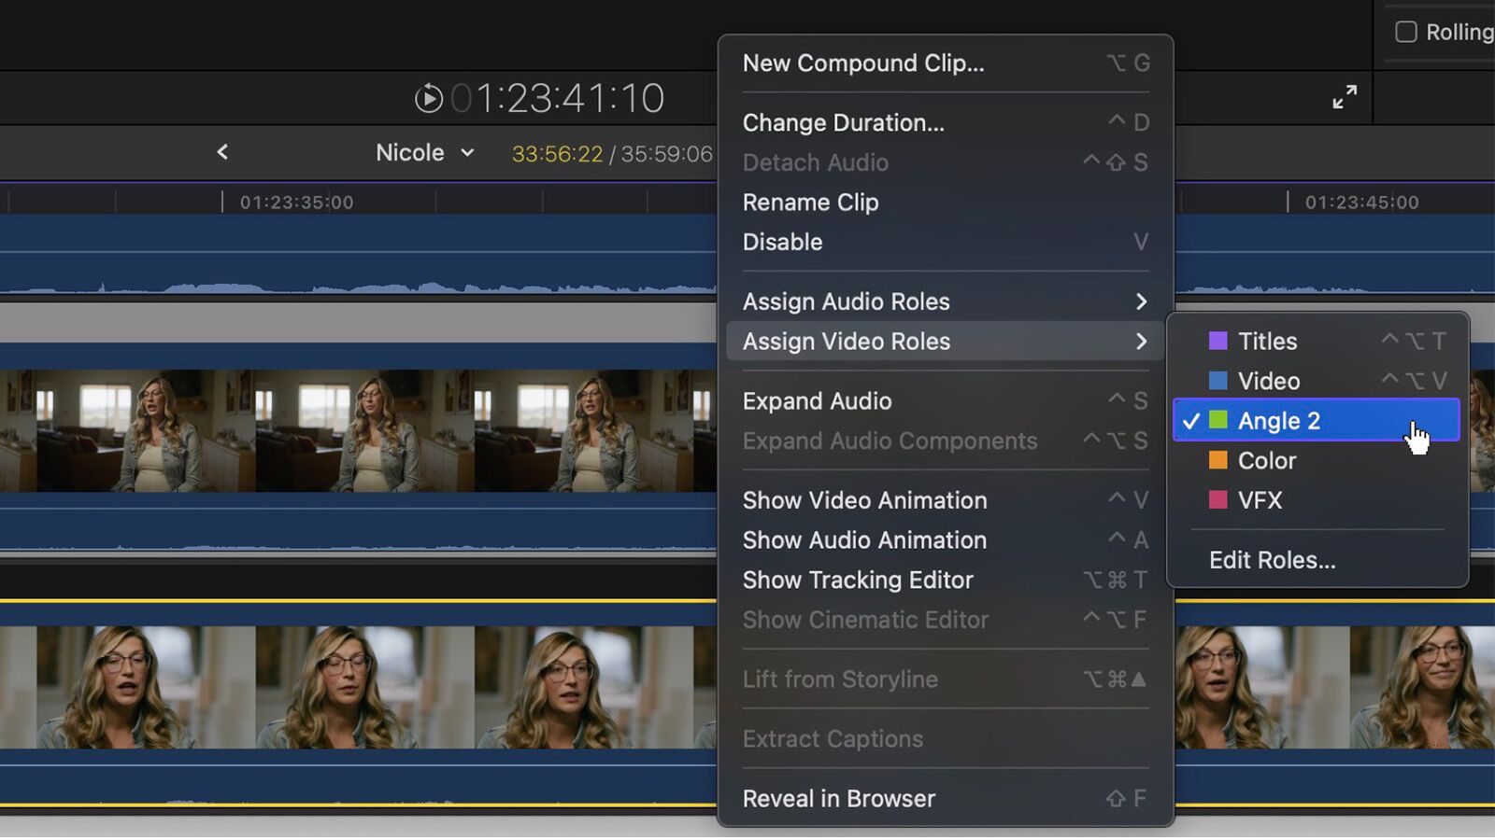Image resolution: width=1495 pixels, height=840 pixels.
Task: Open the Nicole clip dropdown
Action: coord(466,152)
